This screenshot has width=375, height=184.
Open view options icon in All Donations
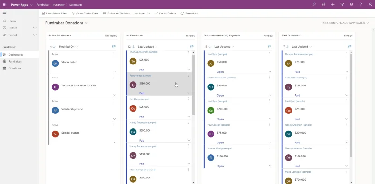pos(192,46)
